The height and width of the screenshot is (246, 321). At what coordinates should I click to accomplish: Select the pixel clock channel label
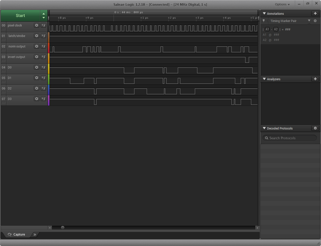(15, 25)
